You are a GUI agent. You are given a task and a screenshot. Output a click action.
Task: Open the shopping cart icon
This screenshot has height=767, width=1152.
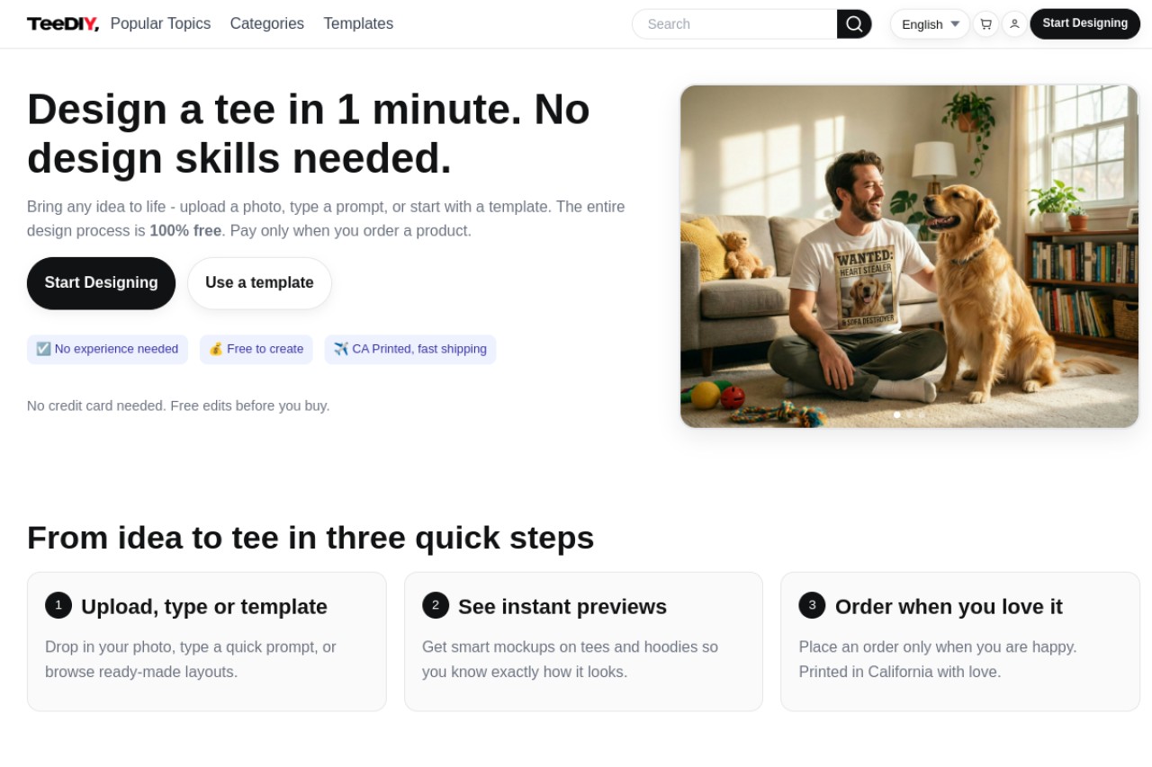985,24
